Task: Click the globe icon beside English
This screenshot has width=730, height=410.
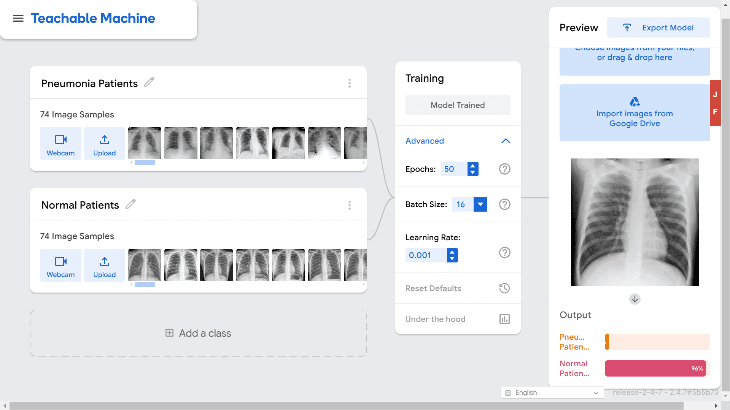Action: (x=508, y=393)
